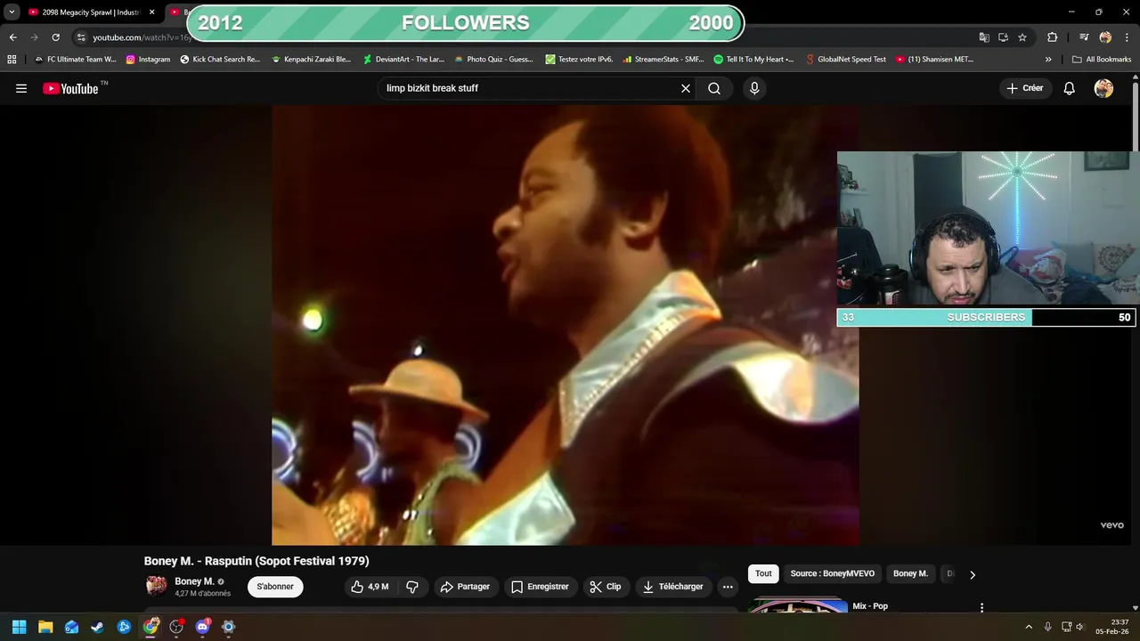The image size is (1140, 641).
Task: Open YouTube notifications bell
Action: click(1070, 88)
